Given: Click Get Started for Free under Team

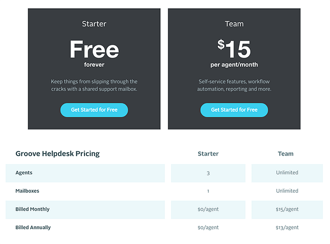Looking at the screenshot, I should tap(234, 110).
